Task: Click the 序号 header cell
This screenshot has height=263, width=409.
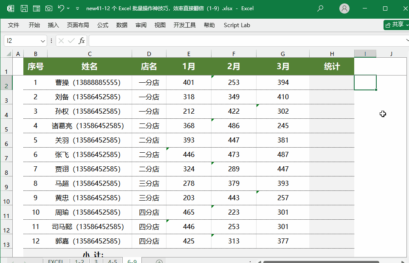Action: point(36,67)
